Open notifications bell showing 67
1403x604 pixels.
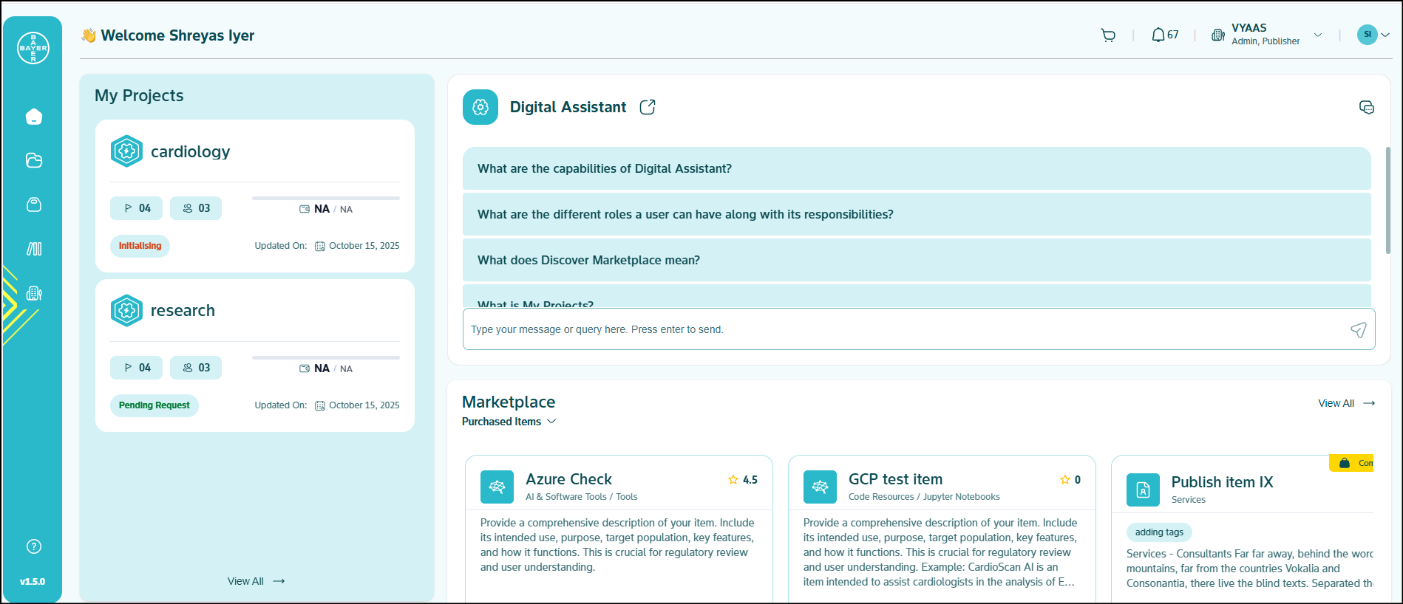pyautogui.click(x=1165, y=35)
